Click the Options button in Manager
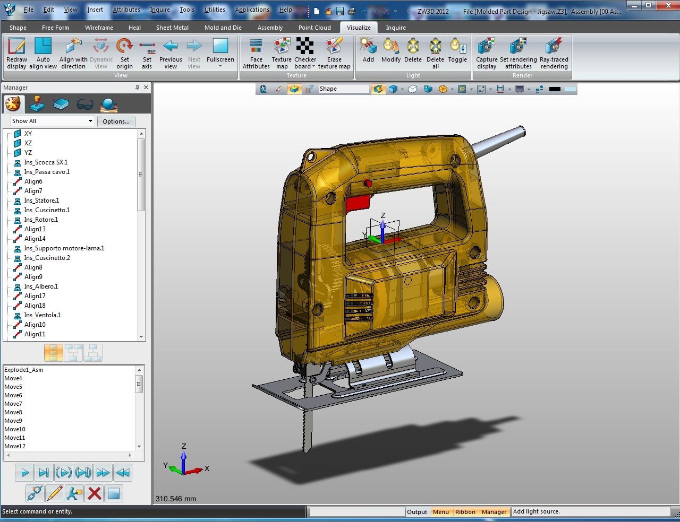Image resolution: width=680 pixels, height=522 pixels. click(116, 121)
